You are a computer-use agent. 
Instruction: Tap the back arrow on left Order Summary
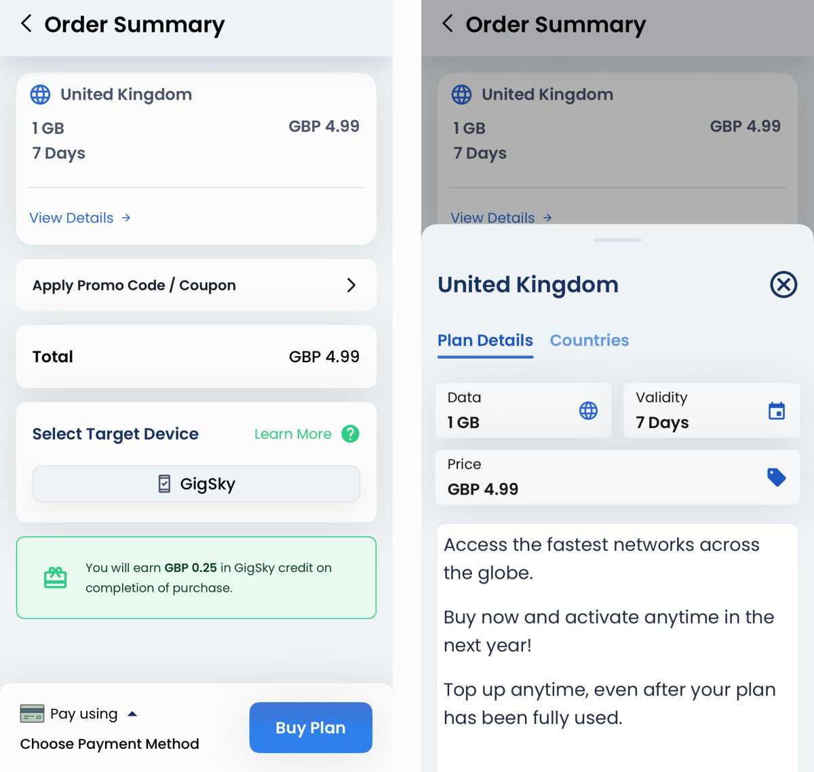tap(26, 24)
